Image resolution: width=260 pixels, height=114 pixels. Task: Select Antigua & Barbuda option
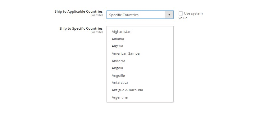[x=127, y=90]
